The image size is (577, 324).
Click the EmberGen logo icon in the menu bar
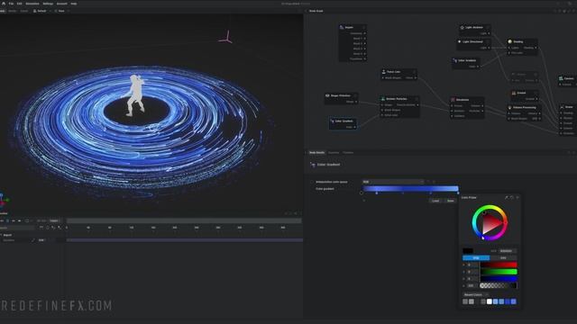(4, 4)
